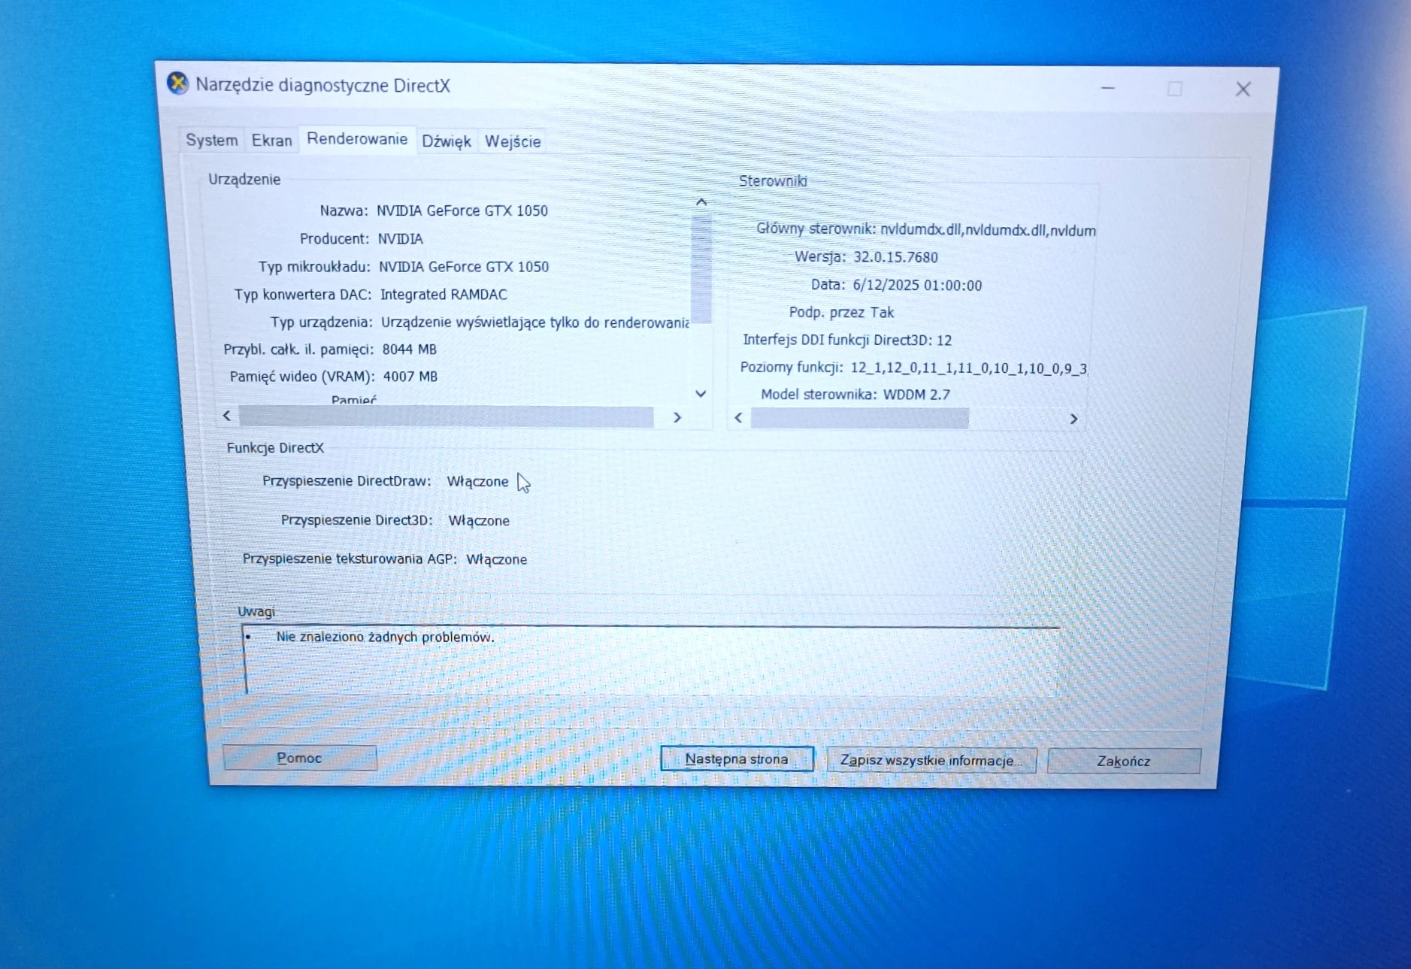The image size is (1411, 969).
Task: Click the minimize button of the dxdiag window
Action: pyautogui.click(x=1108, y=88)
